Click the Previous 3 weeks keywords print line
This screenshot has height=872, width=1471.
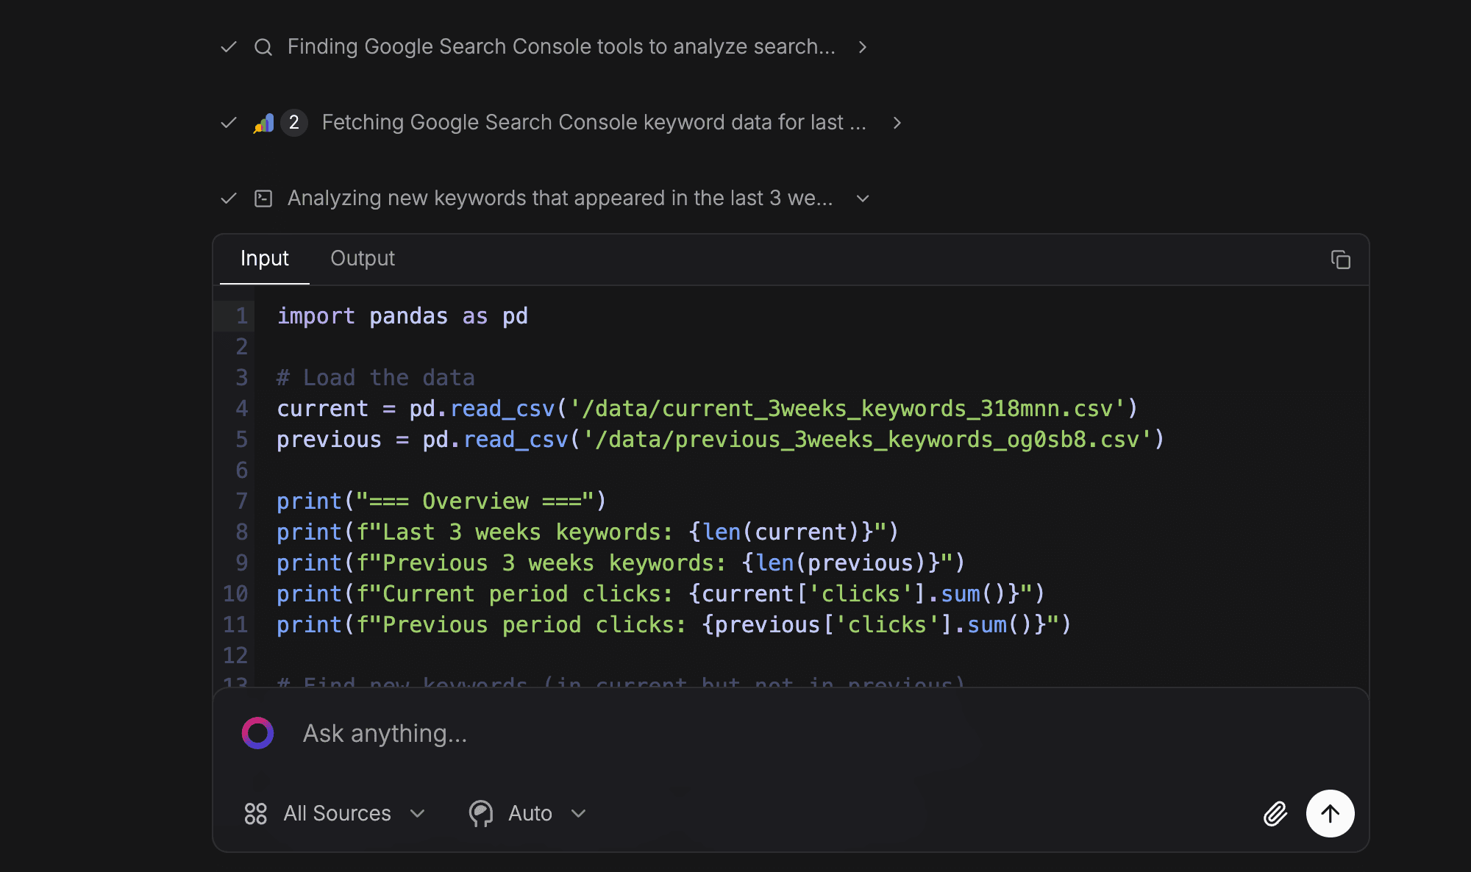click(621, 563)
